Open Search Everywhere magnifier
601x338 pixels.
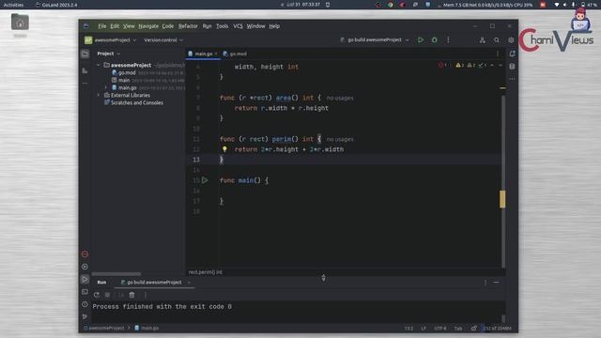497,39
